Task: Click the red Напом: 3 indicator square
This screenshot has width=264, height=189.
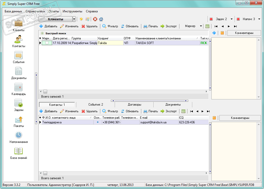Action: 238,19
